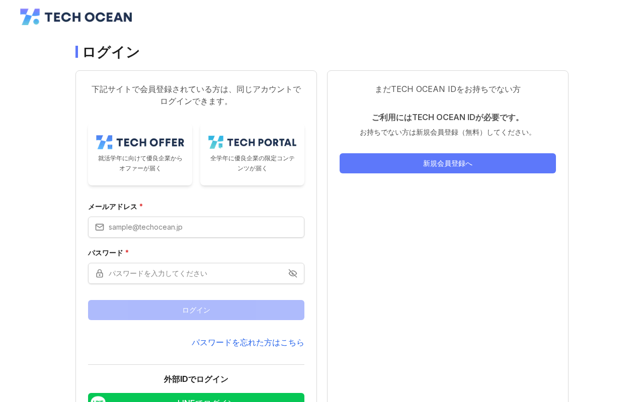This screenshot has height=402, width=644.
Task: Click the TECH OCEAN logo icon
Action: (30, 17)
